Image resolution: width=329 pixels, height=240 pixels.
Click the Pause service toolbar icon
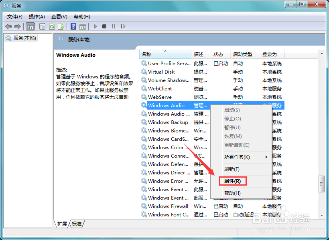pyautogui.click(x=114, y=26)
